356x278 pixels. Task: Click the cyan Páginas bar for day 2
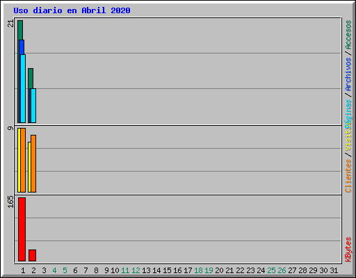[33, 106]
